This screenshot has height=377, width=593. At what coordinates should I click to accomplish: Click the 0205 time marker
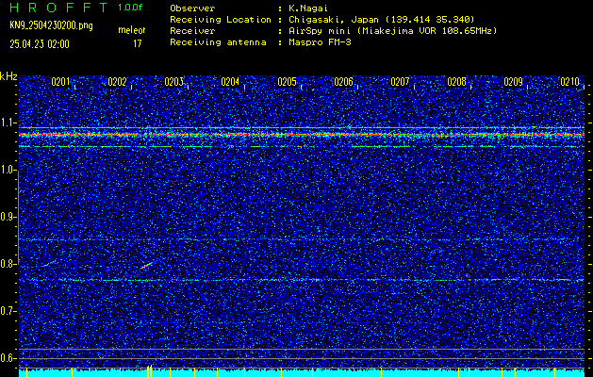287,82
